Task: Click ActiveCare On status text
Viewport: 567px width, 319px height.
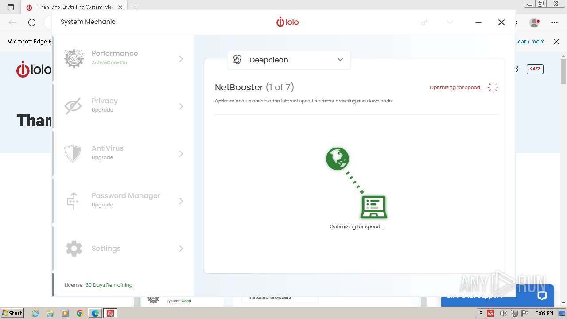Action: (109, 62)
